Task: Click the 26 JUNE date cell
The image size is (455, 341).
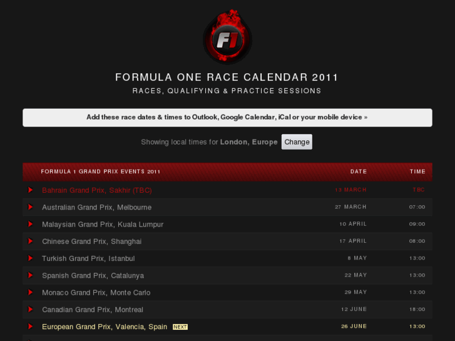Action: tap(354, 326)
